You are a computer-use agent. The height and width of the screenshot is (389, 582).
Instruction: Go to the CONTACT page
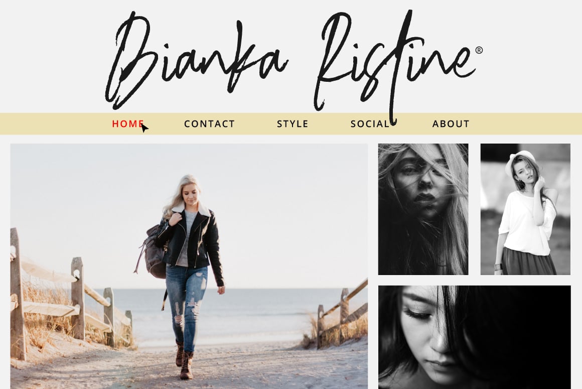pos(209,124)
